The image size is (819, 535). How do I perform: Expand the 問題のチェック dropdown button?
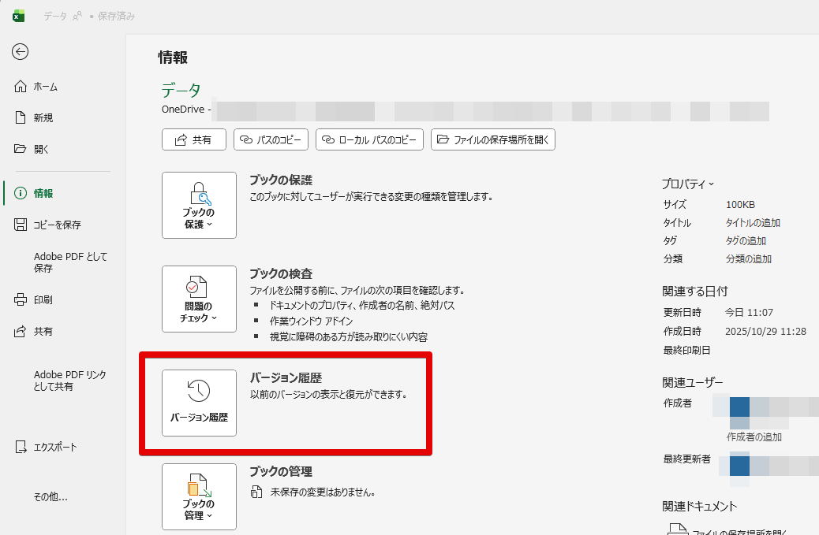click(199, 299)
